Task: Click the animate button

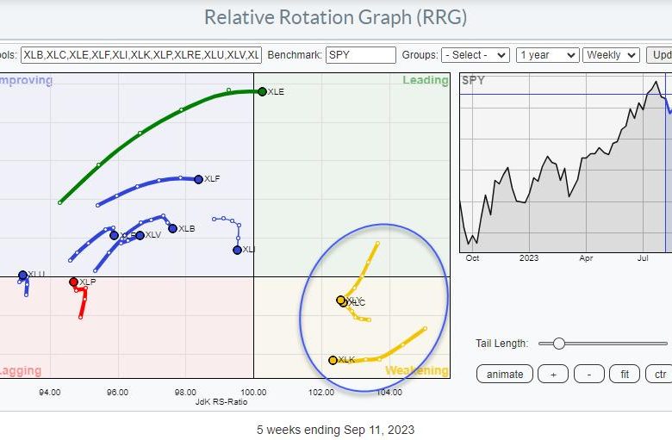Action: click(x=505, y=374)
